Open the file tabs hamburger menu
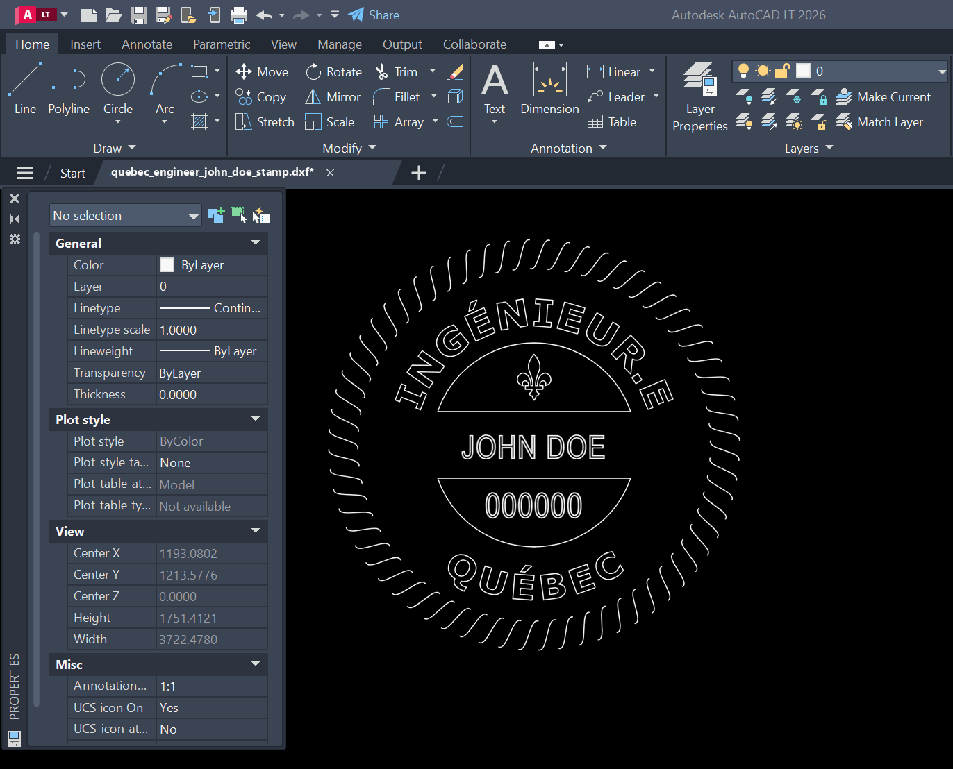The width and height of the screenshot is (953, 769). point(25,173)
